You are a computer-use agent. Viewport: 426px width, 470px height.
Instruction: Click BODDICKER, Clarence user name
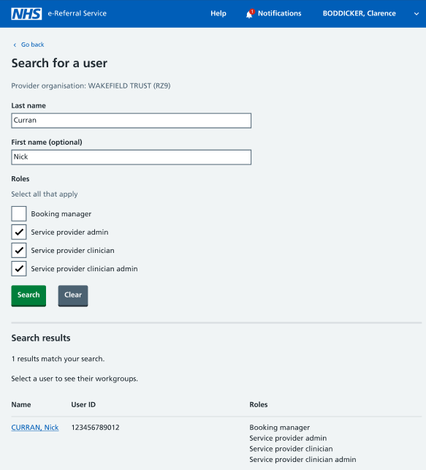pyautogui.click(x=360, y=13)
